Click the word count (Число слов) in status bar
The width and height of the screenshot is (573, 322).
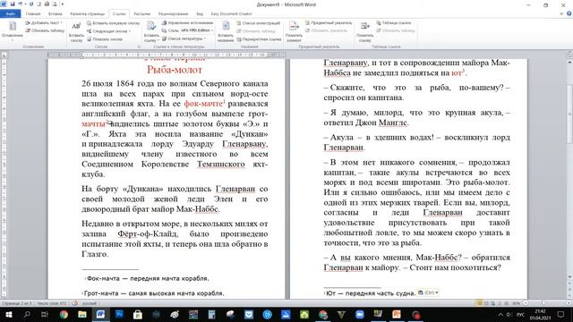point(52,303)
